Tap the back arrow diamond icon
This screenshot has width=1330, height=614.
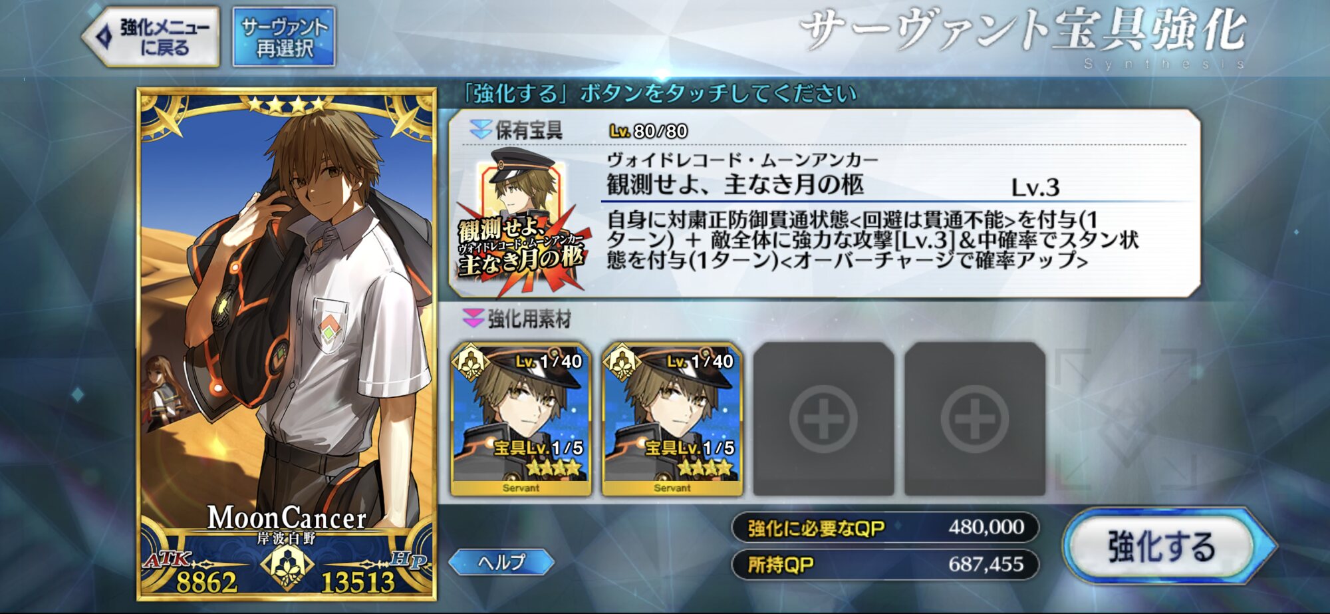104,37
